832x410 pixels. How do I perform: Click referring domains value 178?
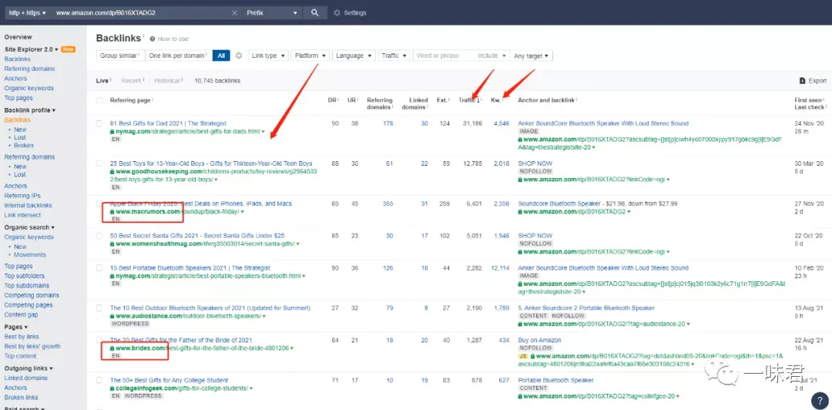click(387, 123)
